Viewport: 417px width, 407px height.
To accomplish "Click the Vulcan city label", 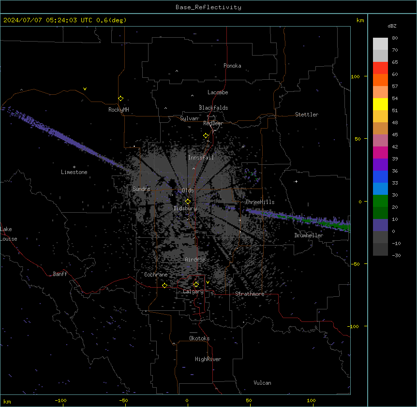I will [x=263, y=383].
